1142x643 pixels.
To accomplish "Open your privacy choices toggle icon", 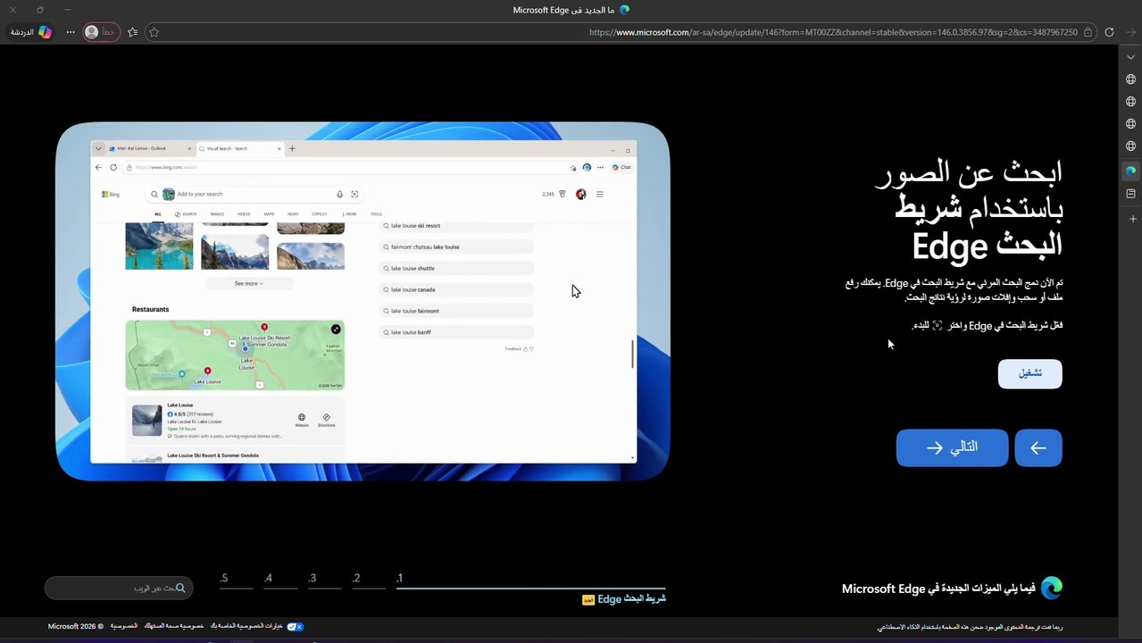I will click(x=296, y=627).
